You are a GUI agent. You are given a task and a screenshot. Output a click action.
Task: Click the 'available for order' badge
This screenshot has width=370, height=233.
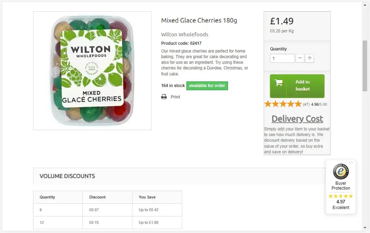pyautogui.click(x=207, y=86)
